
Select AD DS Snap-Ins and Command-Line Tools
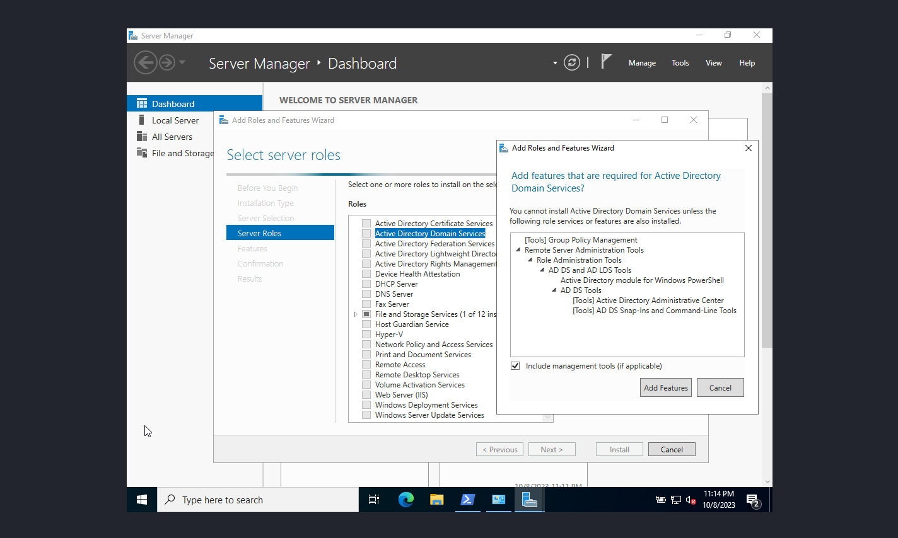point(654,311)
